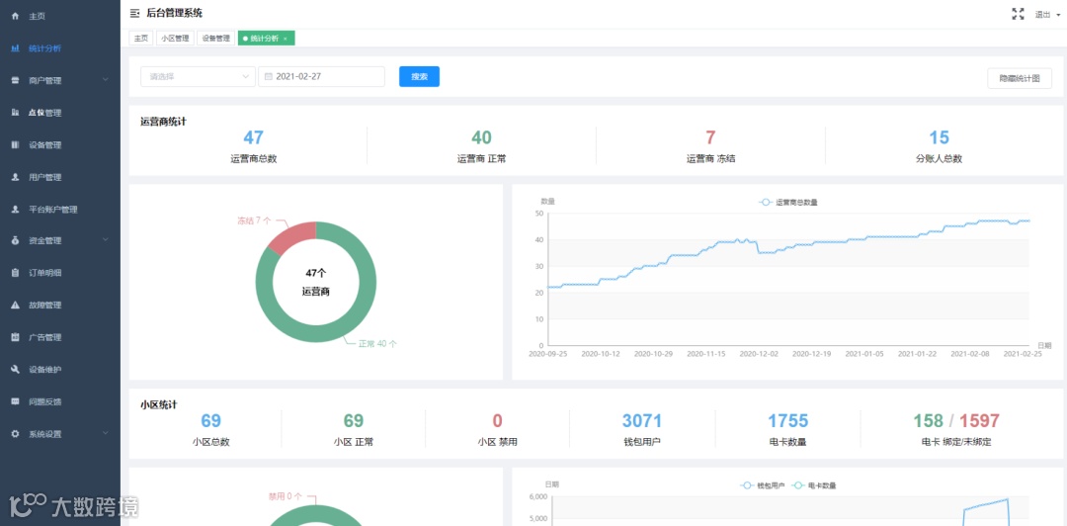The width and height of the screenshot is (1067, 526).
Task: Enter fullscreen with the expand icon
Action: (x=1018, y=14)
